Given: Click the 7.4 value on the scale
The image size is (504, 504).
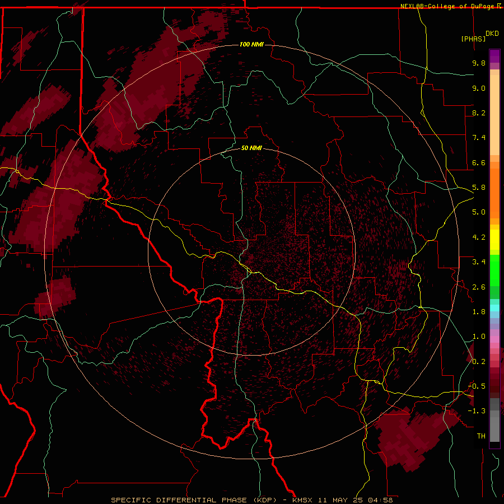Looking at the screenshot, I should tap(479, 138).
